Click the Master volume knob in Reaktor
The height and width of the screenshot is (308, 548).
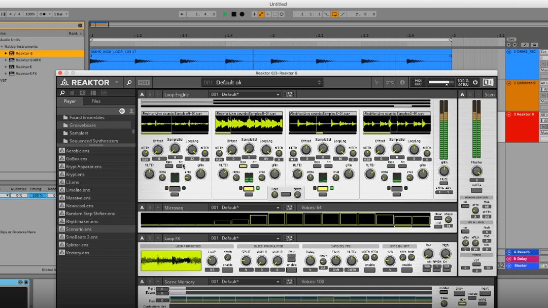(476, 172)
